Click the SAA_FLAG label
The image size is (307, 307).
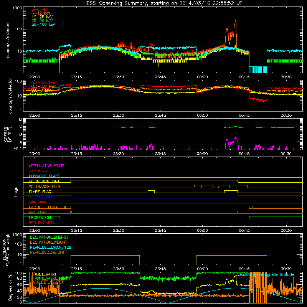pos(38,202)
